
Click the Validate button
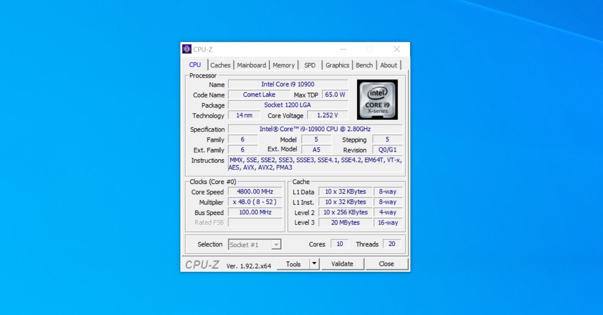point(342,264)
